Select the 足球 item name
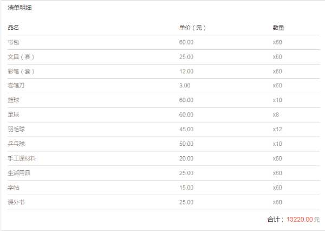The width and height of the screenshot is (325, 231). 13,114
